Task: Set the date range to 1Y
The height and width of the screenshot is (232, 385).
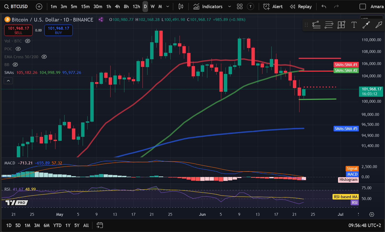Action: pos(68,225)
